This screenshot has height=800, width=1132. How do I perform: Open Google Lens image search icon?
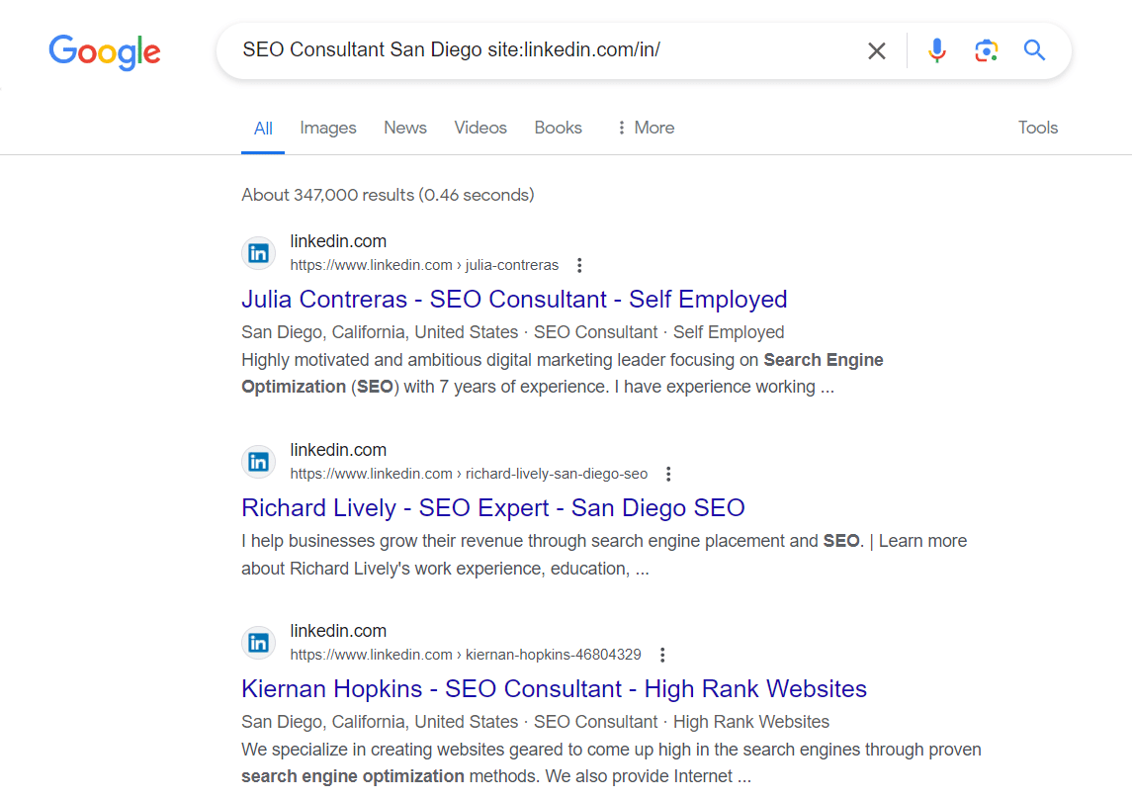986,50
